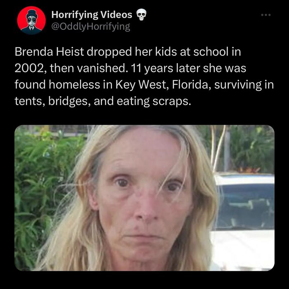
Task: Click the masked figure's top hat in avatar
Action: pyautogui.click(x=31, y=13)
